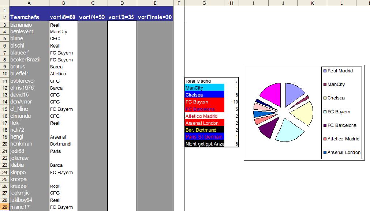370x211 pixels.
Task: Select column C header
Action: tap(93, 3)
